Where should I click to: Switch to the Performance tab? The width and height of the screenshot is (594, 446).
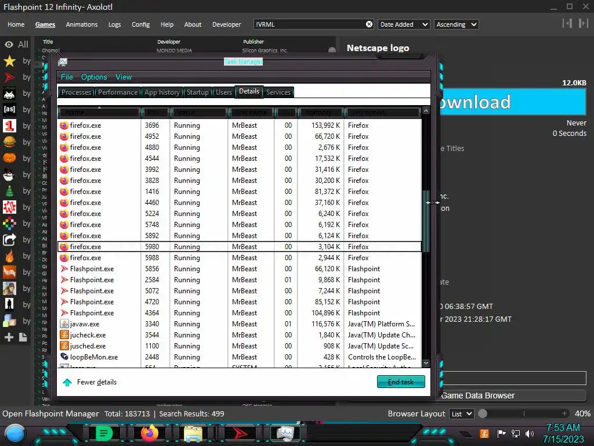click(x=117, y=92)
